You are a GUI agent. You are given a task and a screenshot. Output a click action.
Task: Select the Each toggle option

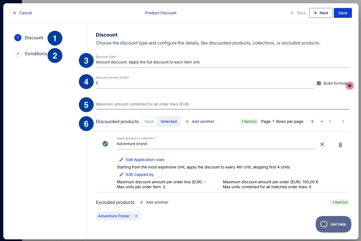coord(149,121)
